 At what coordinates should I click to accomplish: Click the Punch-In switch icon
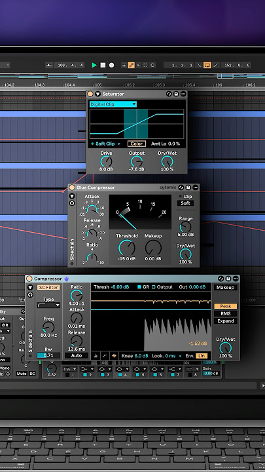[x=199, y=65]
